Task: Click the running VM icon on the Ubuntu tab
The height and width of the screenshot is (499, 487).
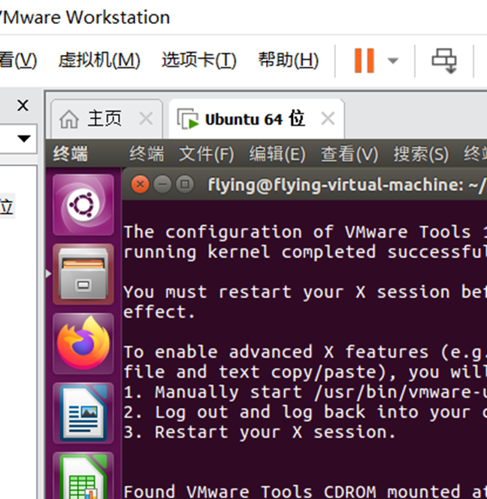Action: [x=188, y=119]
